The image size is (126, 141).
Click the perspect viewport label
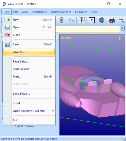(x=66, y=38)
